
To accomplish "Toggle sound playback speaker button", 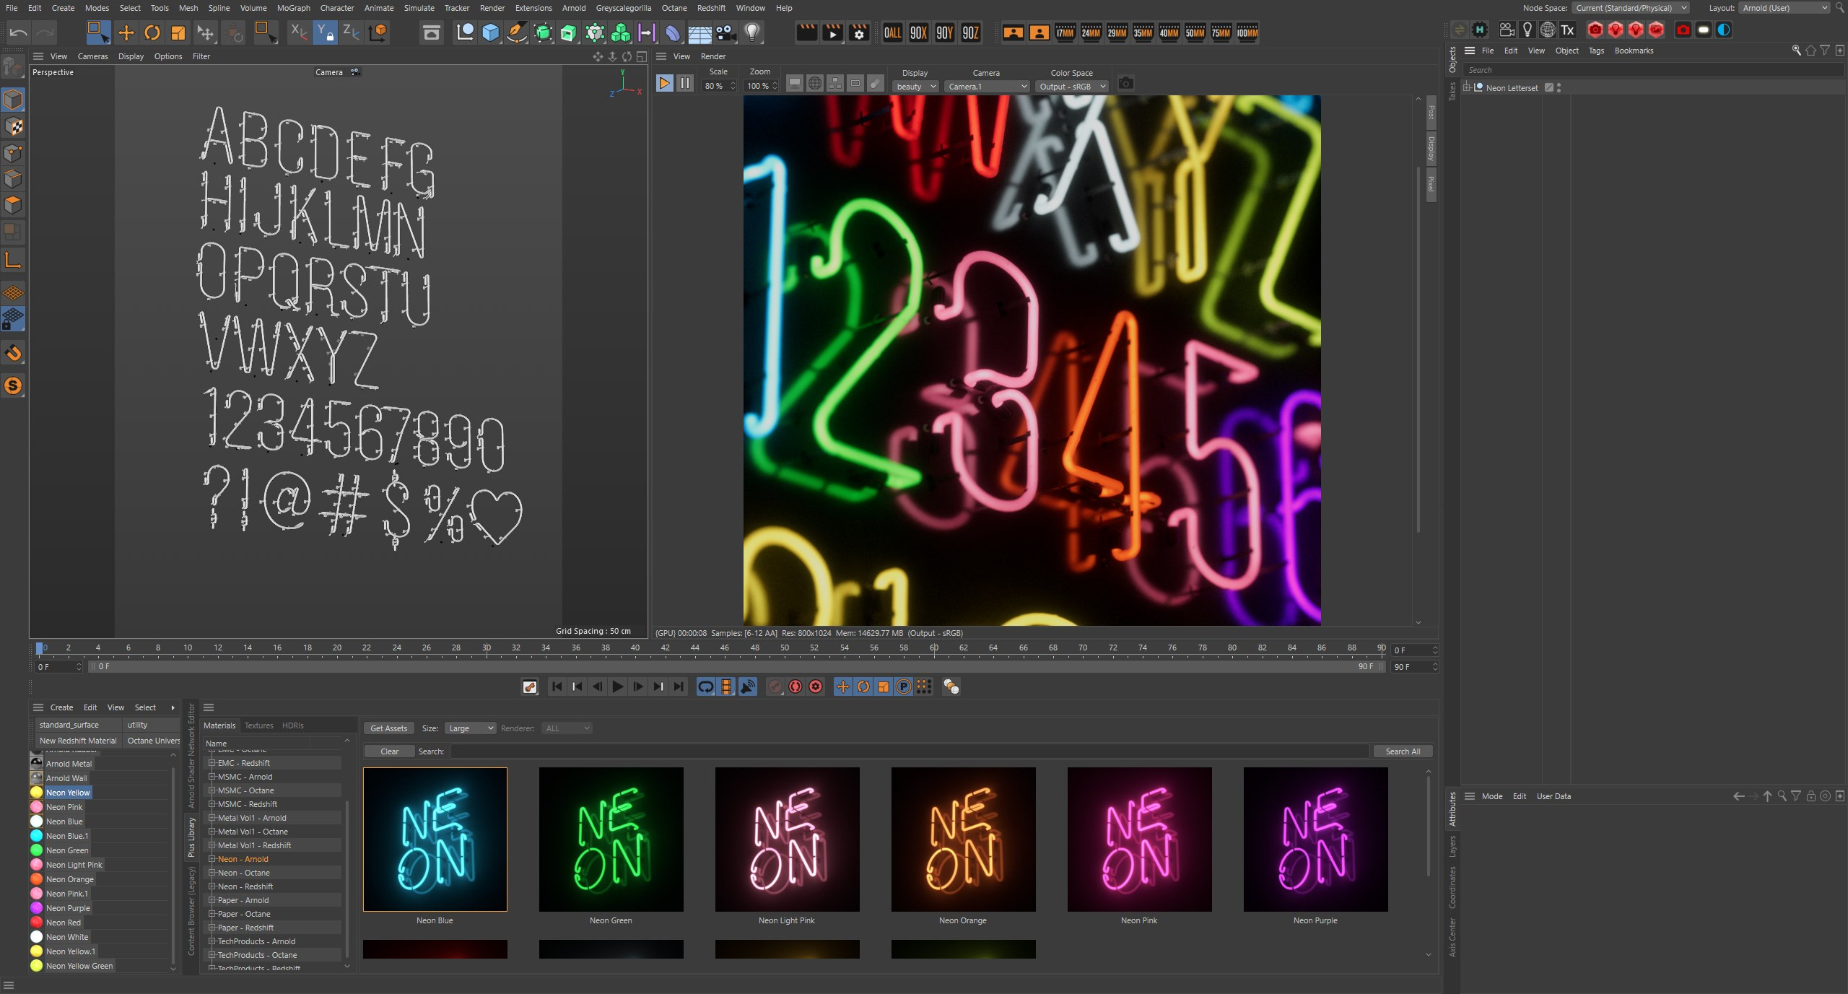I will pyautogui.click(x=748, y=687).
